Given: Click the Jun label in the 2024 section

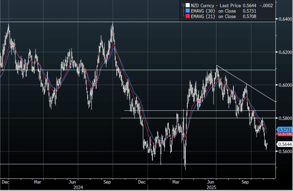Looking at the screenshot, I should click(x=72, y=182).
